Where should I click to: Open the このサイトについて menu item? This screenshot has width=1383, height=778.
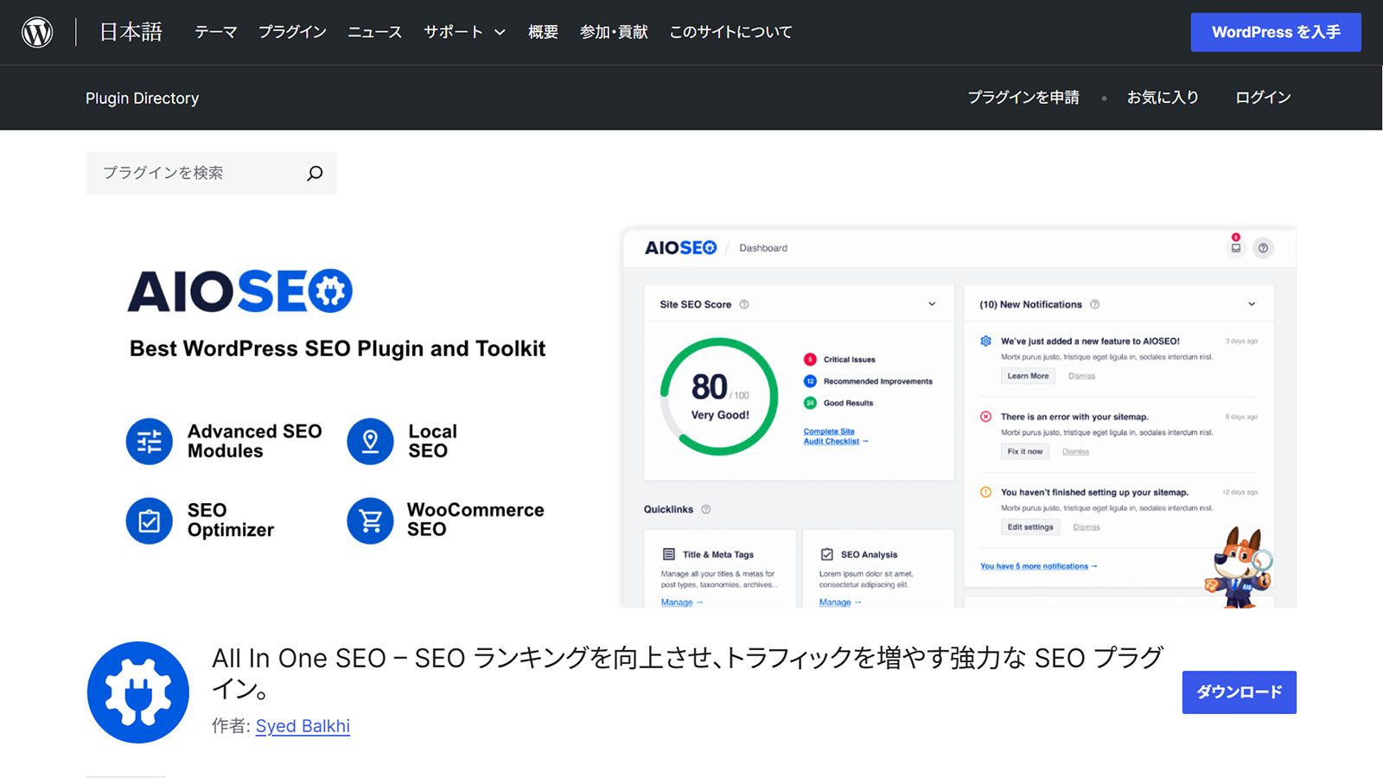(730, 32)
